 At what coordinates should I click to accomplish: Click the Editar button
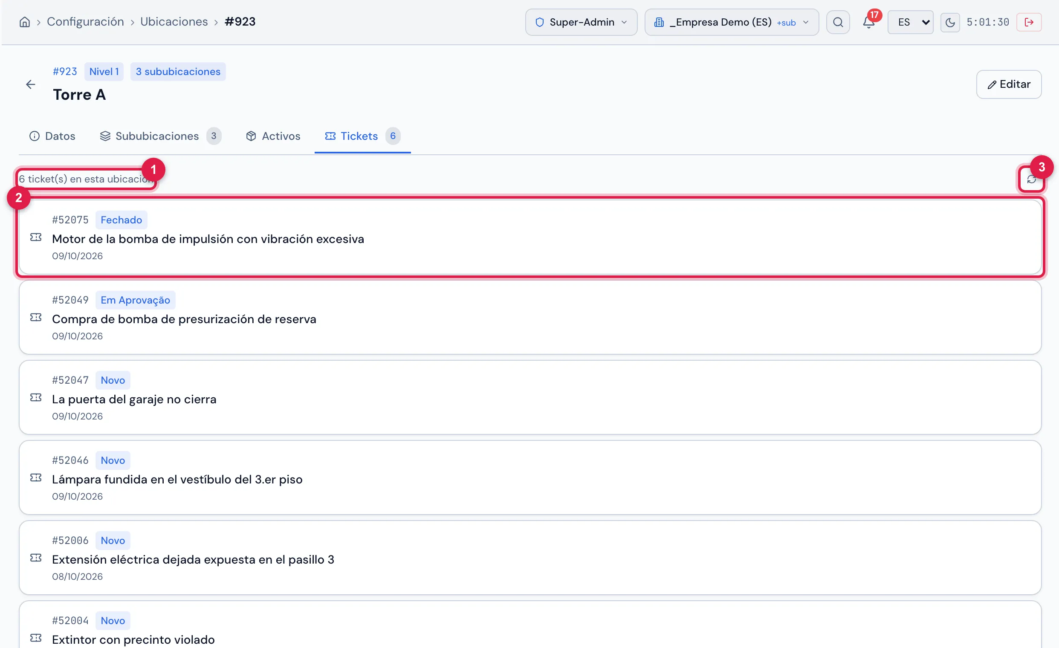1009,84
